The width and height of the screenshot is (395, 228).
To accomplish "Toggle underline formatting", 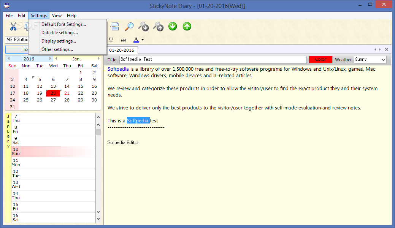I will pyautogui.click(x=111, y=40).
